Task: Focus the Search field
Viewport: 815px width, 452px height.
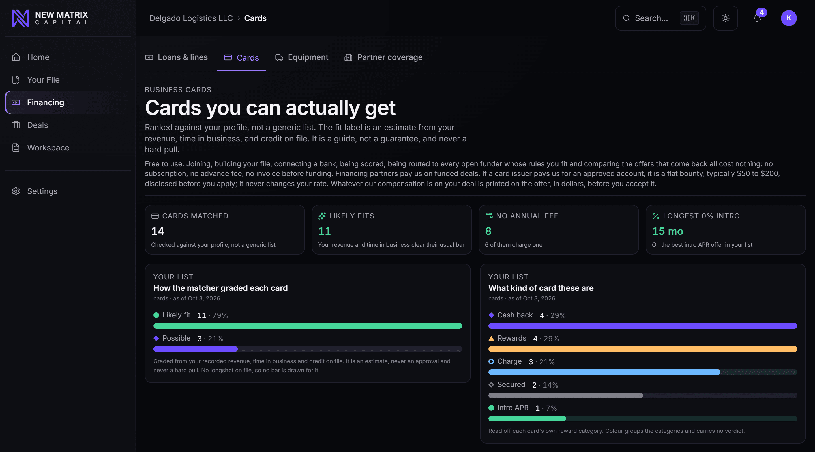Action: tap(660, 18)
